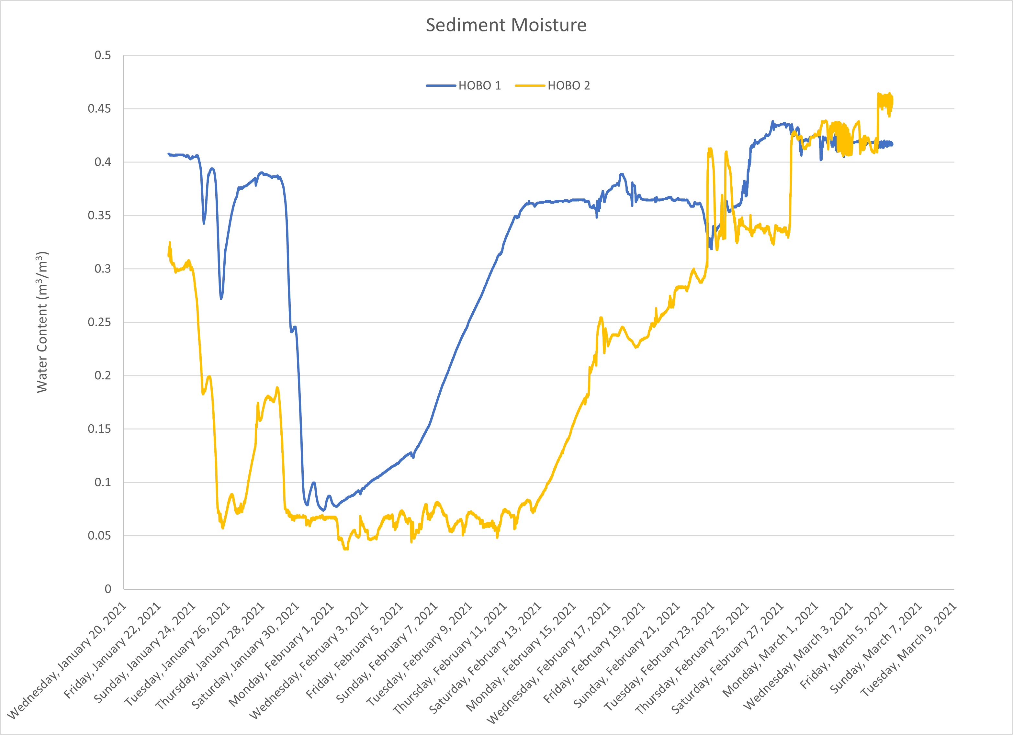The width and height of the screenshot is (1013, 735).
Task: Click the blue HOBO 1 legend line swatch
Action: [x=441, y=86]
